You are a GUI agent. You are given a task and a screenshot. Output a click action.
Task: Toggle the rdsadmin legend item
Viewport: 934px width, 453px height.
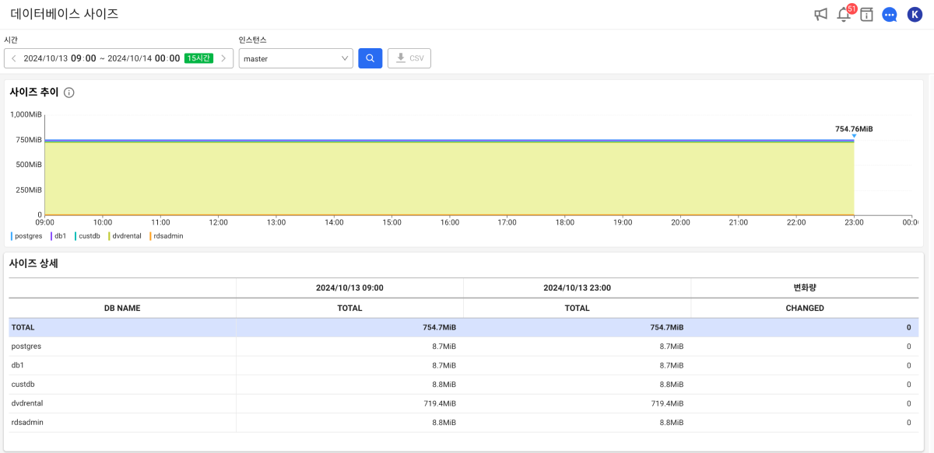pos(167,235)
